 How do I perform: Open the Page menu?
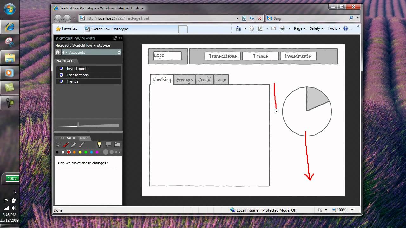point(300,28)
